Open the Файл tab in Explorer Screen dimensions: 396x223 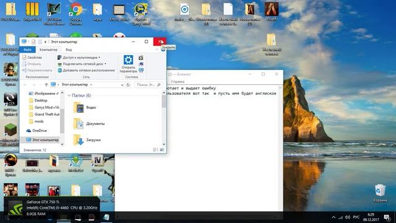[27, 50]
